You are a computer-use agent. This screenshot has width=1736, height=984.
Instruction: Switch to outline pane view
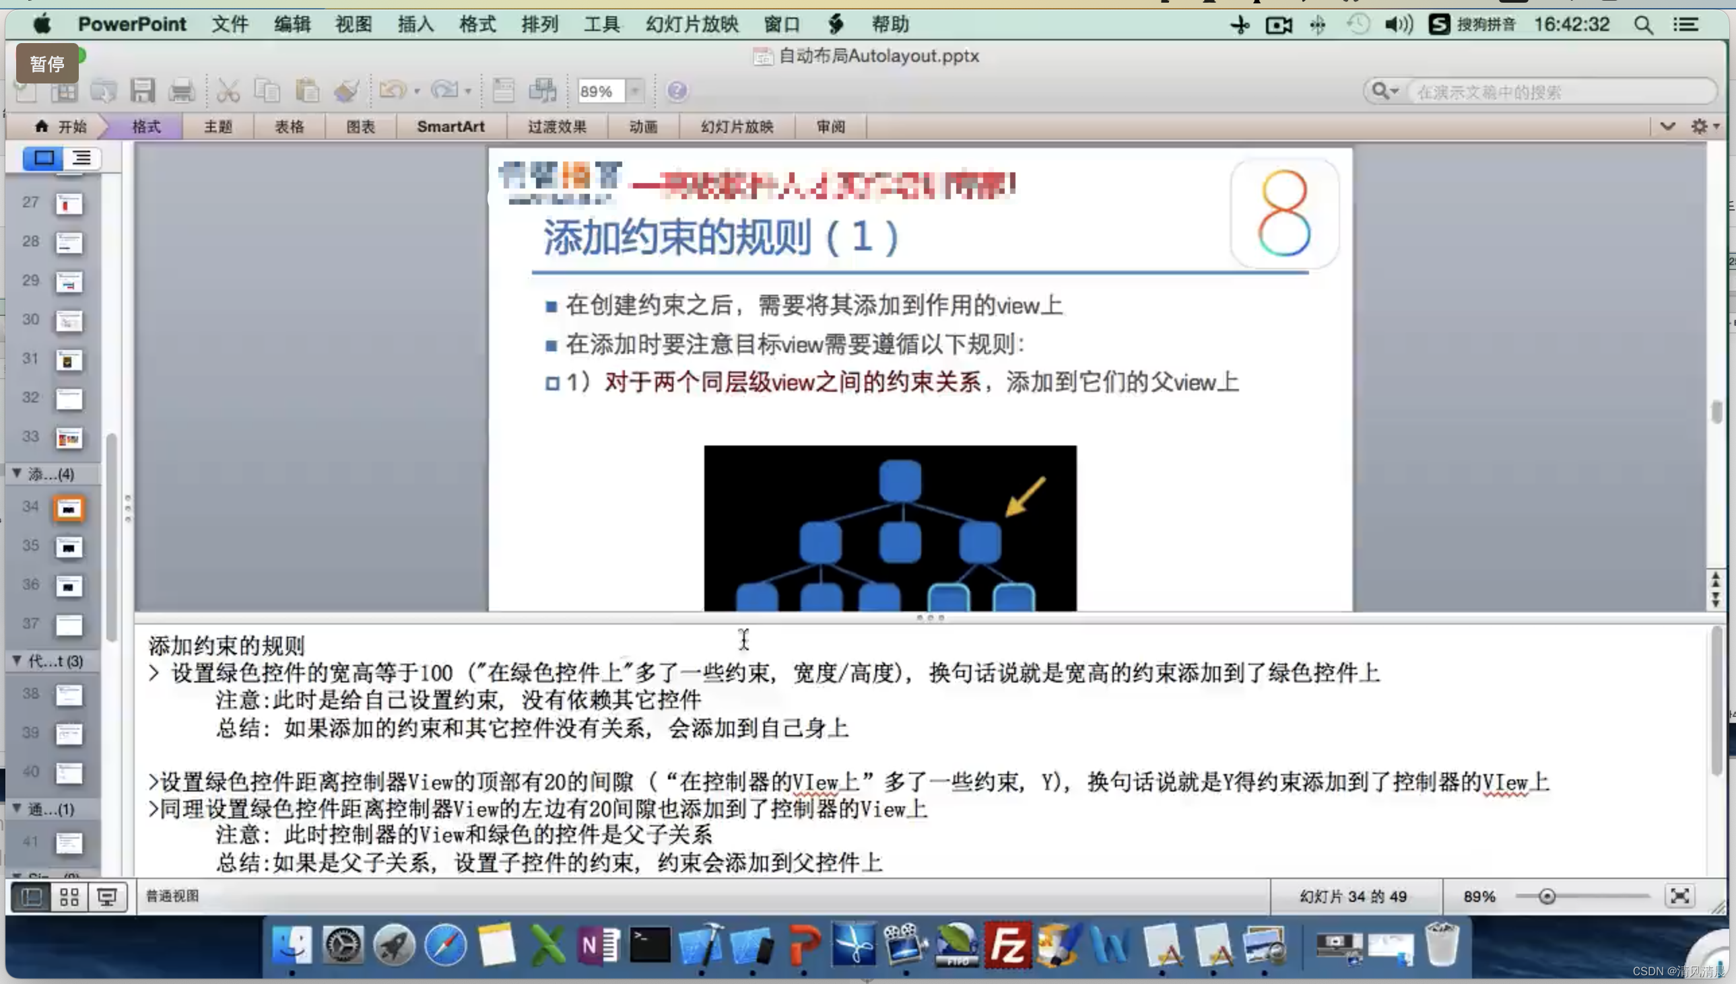tap(81, 158)
